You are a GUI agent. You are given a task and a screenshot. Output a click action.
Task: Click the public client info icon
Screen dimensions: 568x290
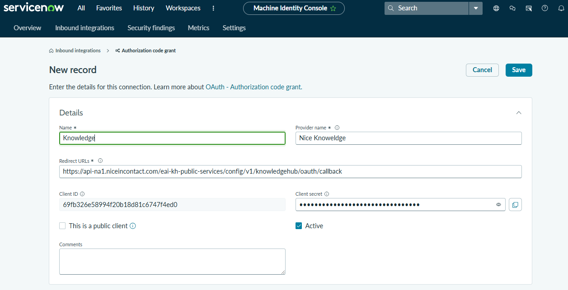point(133,226)
